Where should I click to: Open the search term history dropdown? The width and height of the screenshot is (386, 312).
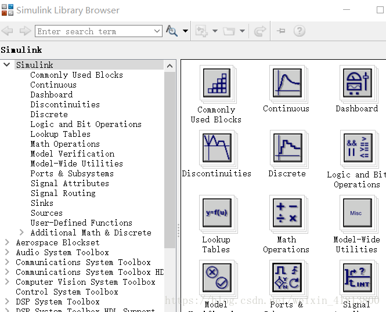pos(157,31)
